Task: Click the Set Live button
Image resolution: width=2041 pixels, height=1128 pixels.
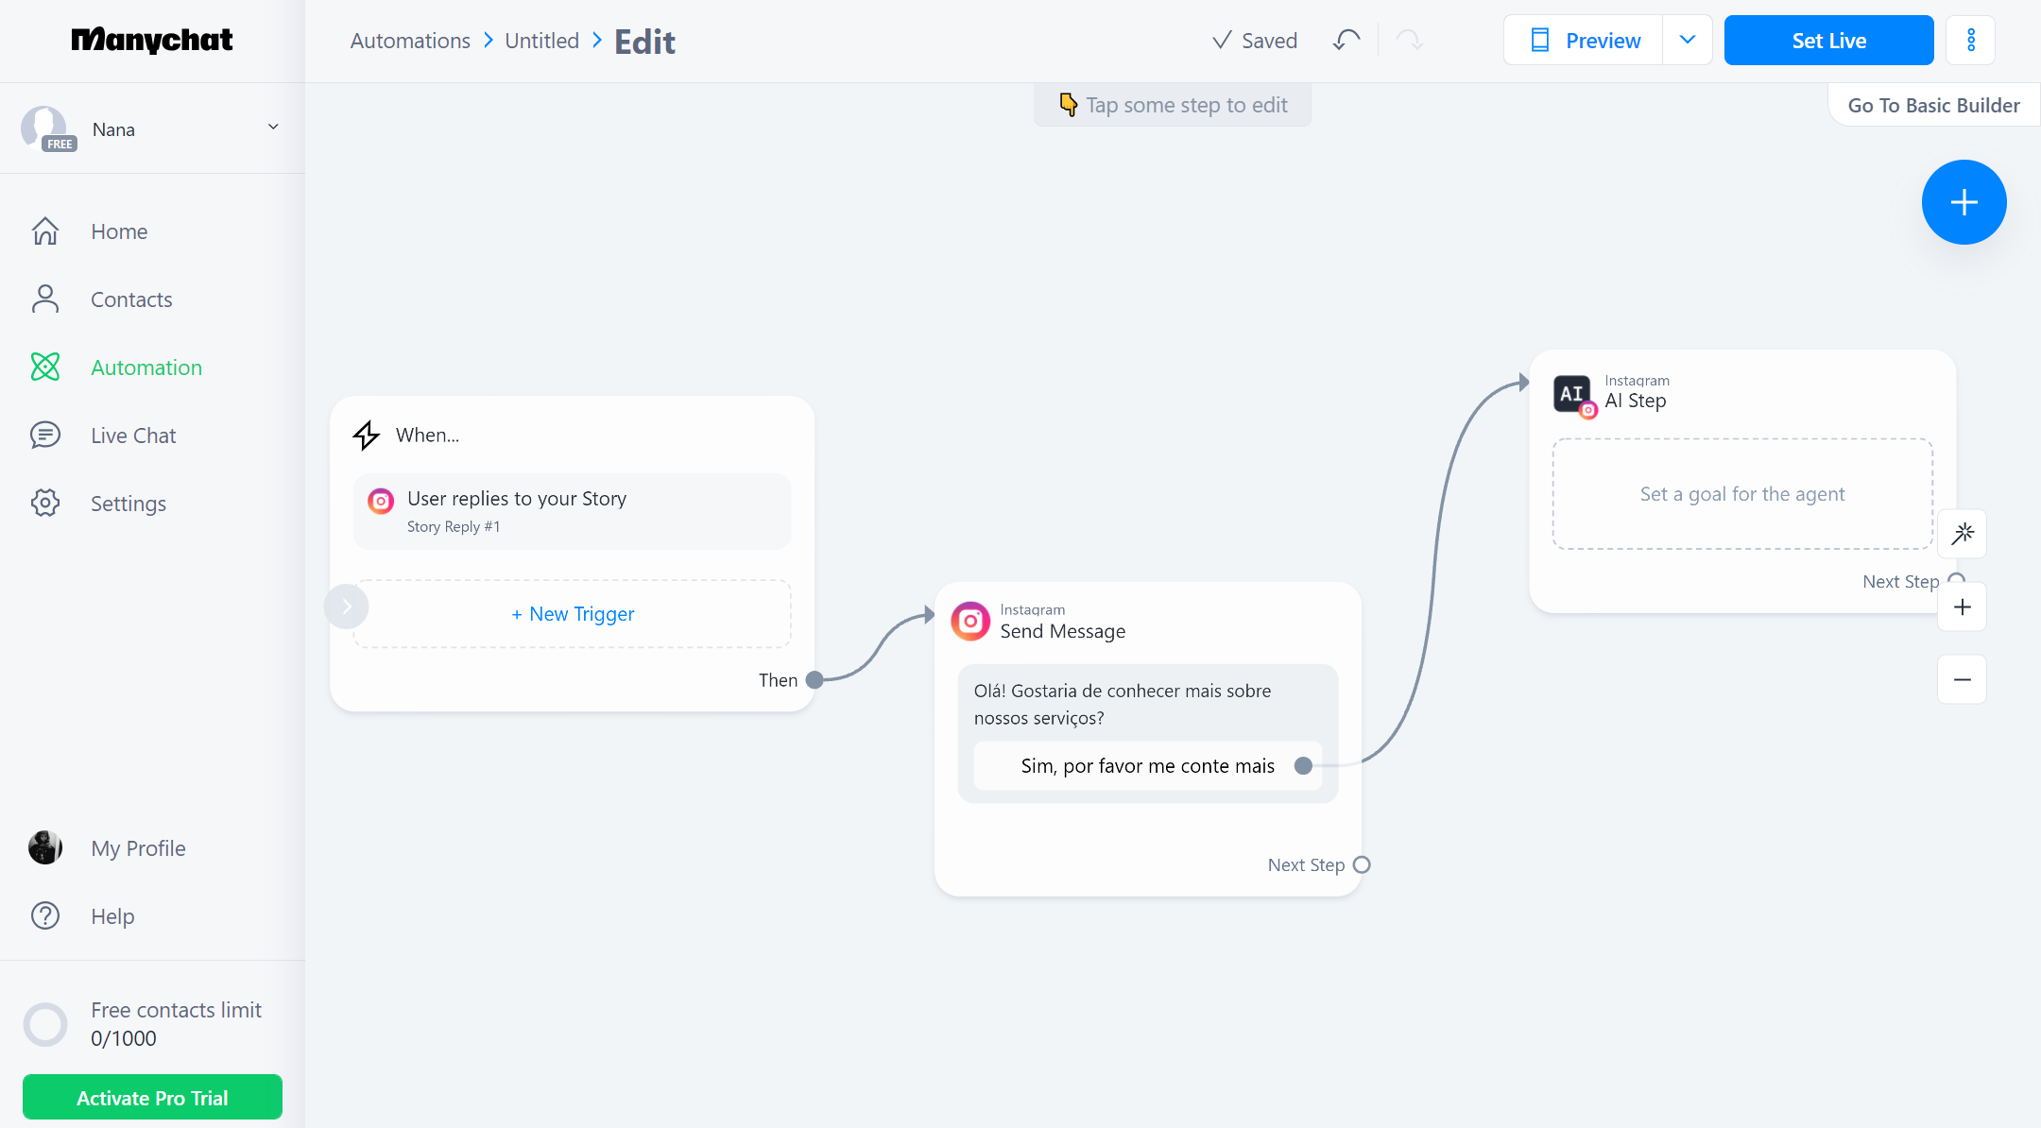Action: tap(1828, 41)
